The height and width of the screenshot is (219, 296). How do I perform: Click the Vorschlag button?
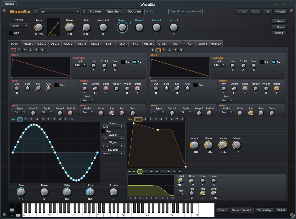(x=264, y=210)
